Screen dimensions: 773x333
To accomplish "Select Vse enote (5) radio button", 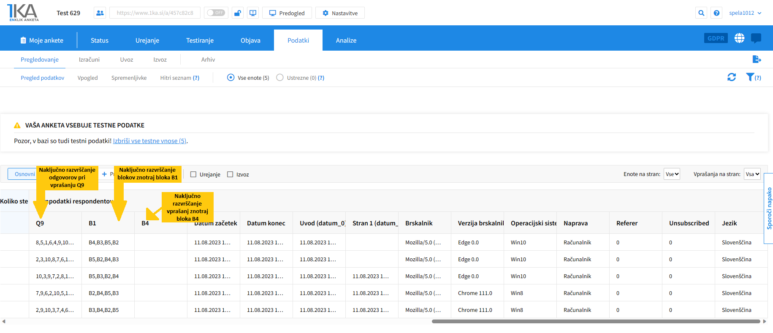I will click(231, 78).
